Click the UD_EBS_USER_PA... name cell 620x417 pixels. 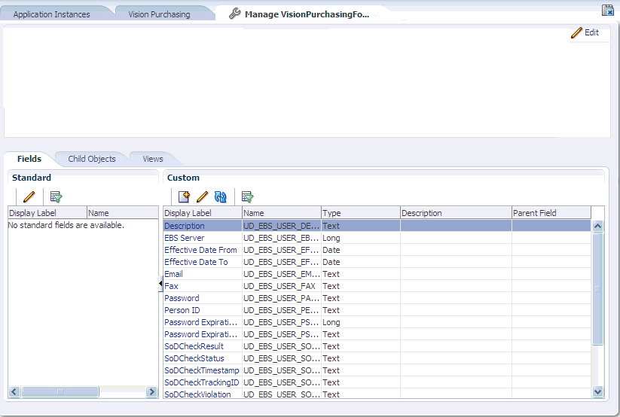[x=282, y=298]
